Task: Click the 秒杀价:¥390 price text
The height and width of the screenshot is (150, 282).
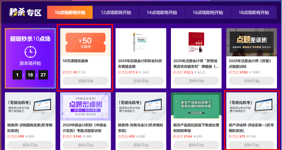Action: [x=238, y=72]
